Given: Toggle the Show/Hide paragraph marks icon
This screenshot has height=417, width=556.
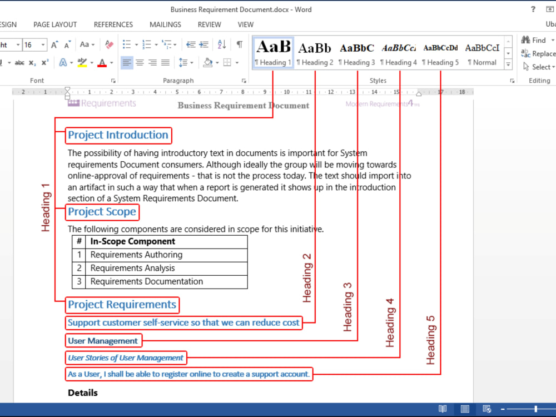Looking at the screenshot, I should pos(239,44).
